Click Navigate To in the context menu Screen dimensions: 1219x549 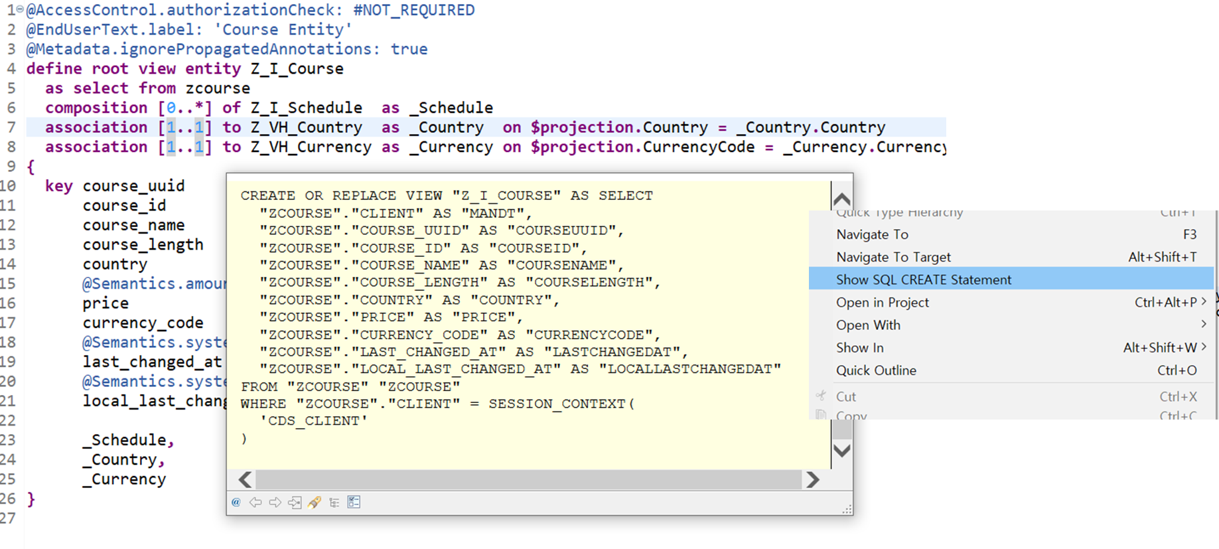pyautogui.click(x=872, y=234)
